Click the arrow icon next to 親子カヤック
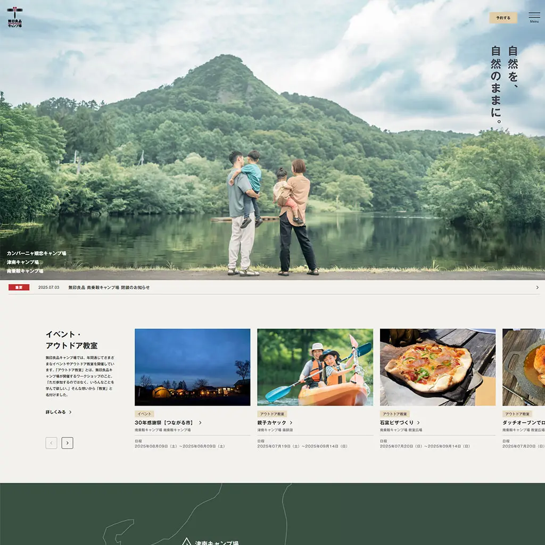545x545 pixels. 290,422
